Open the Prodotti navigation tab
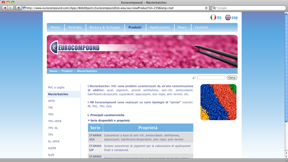Screen dimensions: 288x162 (x=135, y=27)
